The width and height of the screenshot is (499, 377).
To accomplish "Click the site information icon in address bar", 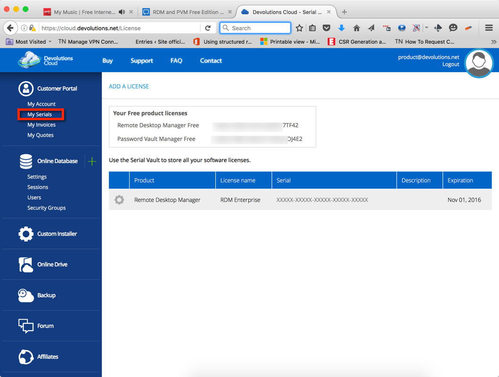I will click(x=24, y=28).
